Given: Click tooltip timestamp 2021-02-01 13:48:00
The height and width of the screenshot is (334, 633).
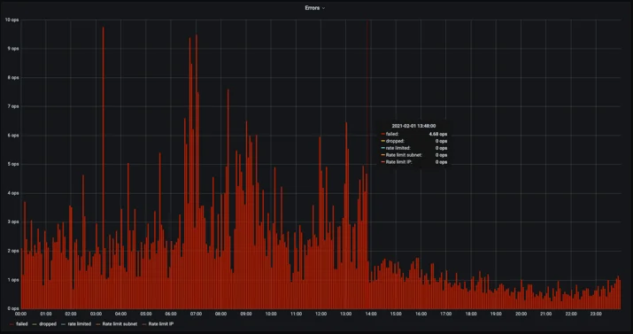Looking at the screenshot, I should click(413, 126).
